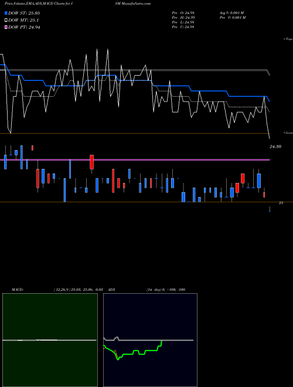Viewport: 293px width, 387px height.
Task: Select the 'DOW MT: 25.1' legend label
Action: tap(23, 21)
